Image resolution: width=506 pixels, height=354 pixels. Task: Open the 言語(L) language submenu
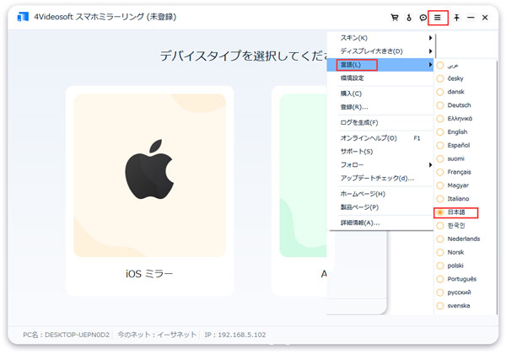[380, 65]
